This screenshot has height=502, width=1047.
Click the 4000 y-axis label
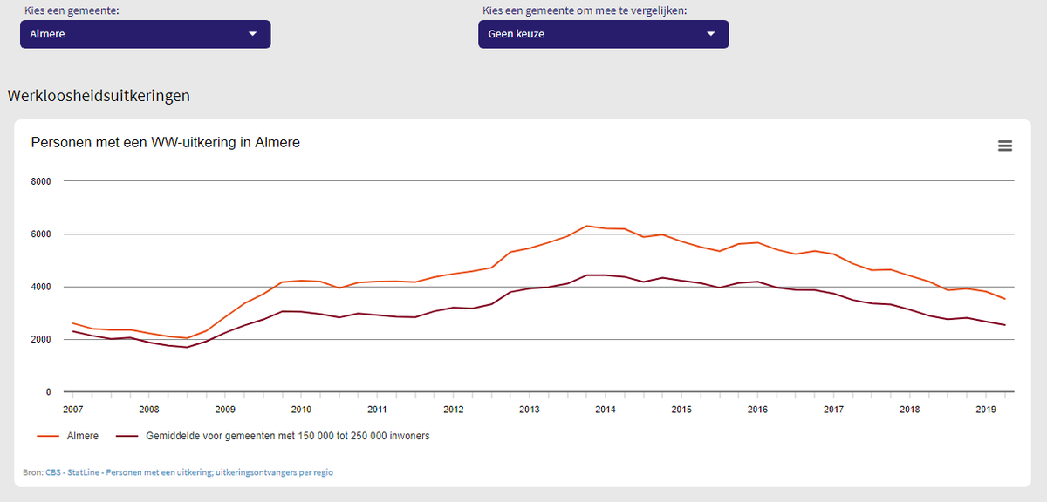pyautogui.click(x=43, y=287)
